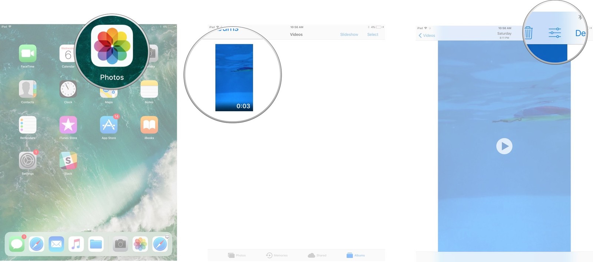
Task: Tap the Videos title text
Action: [296, 34]
